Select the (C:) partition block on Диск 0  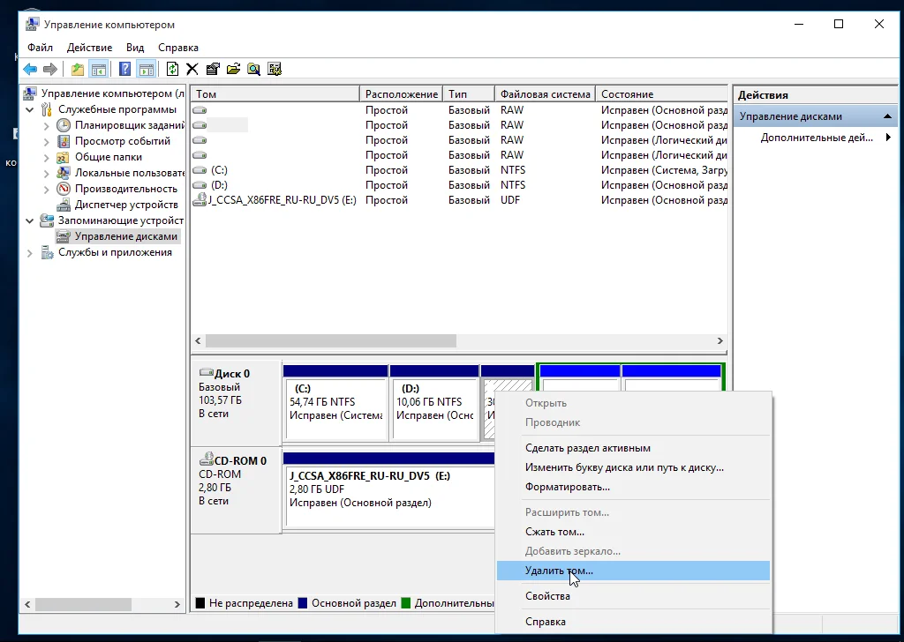point(335,408)
